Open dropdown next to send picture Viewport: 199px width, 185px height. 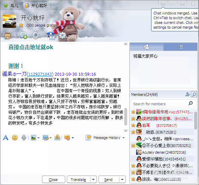tap(38, 138)
